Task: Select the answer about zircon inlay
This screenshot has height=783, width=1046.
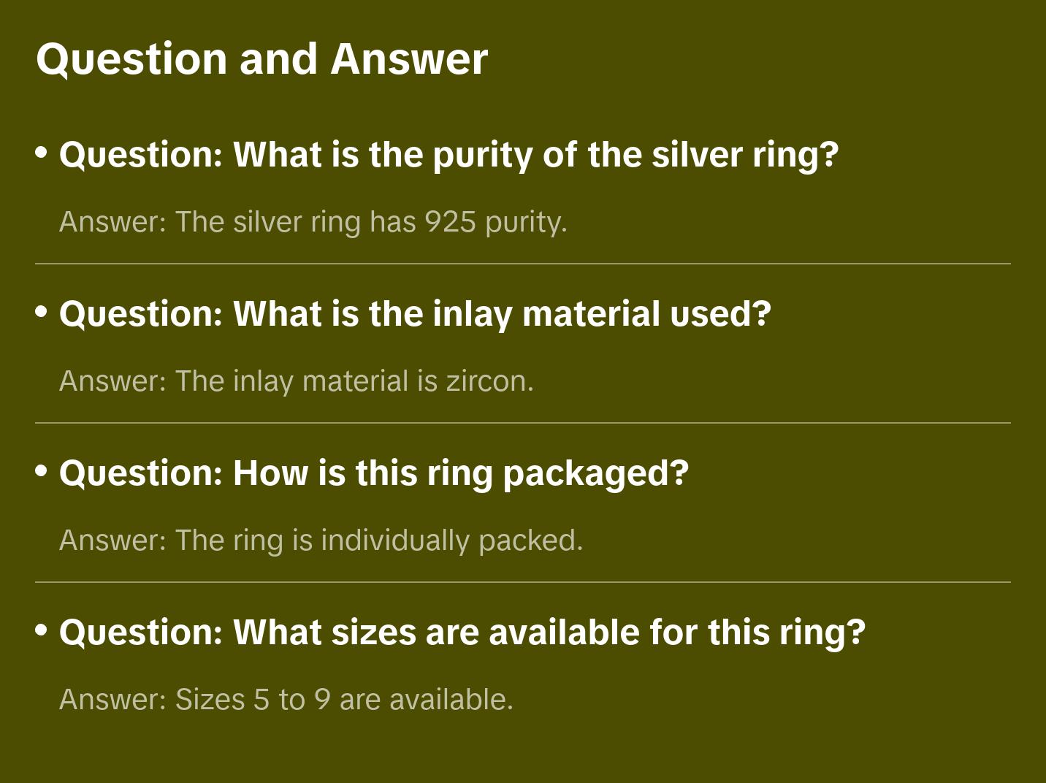Action: click(296, 381)
